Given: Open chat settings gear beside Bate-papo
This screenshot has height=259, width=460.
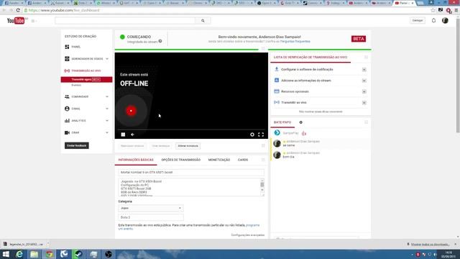Looking at the screenshot, I should 300,122.
